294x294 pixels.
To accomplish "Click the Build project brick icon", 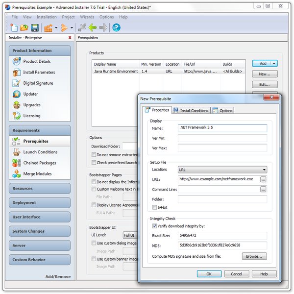I will click(48, 28).
